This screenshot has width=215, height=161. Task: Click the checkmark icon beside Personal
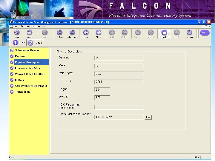point(12,56)
